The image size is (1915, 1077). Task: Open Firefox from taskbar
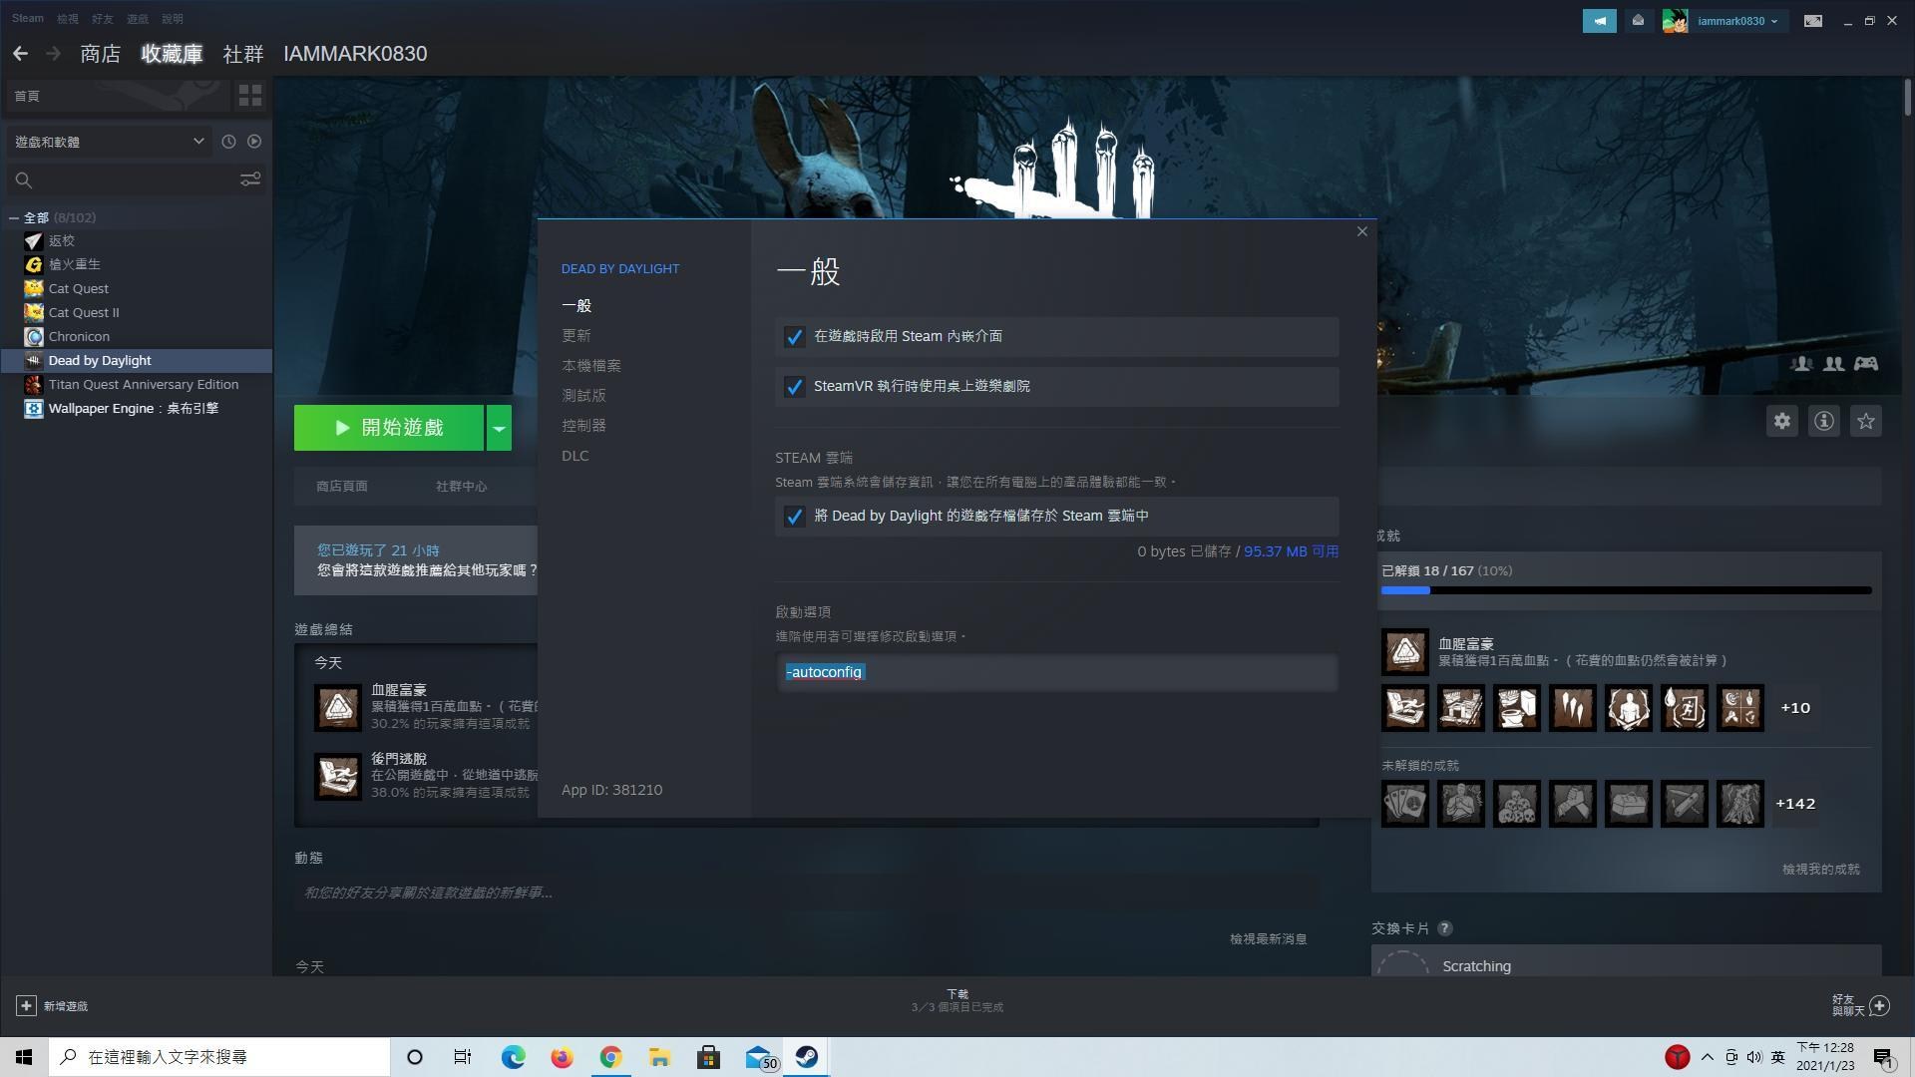coord(562,1057)
